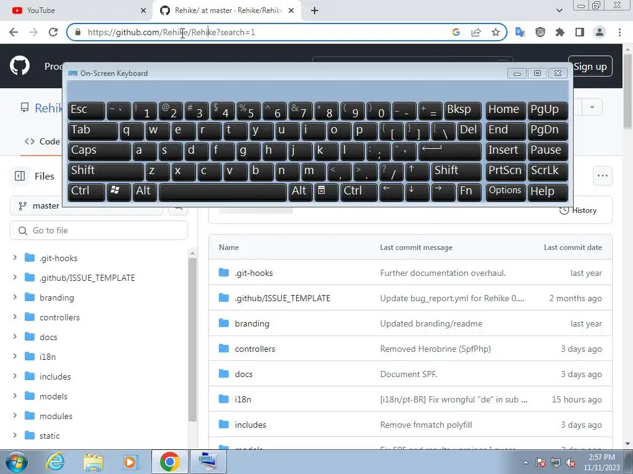Collapse the file tree panel icon
The height and width of the screenshot is (474, 633).
click(20, 176)
